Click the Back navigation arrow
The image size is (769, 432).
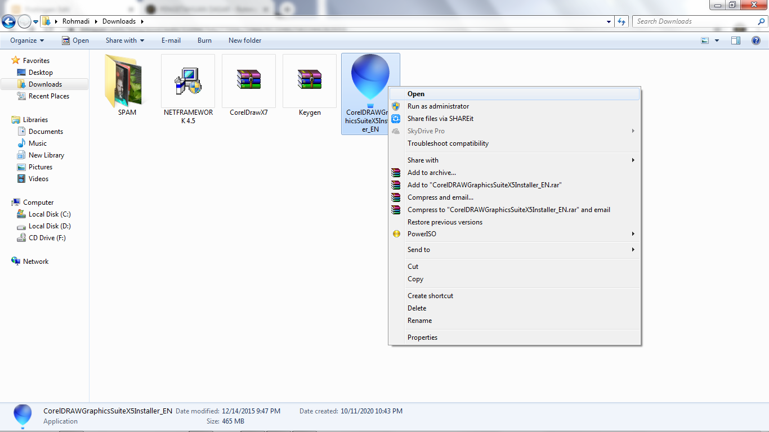click(x=8, y=21)
